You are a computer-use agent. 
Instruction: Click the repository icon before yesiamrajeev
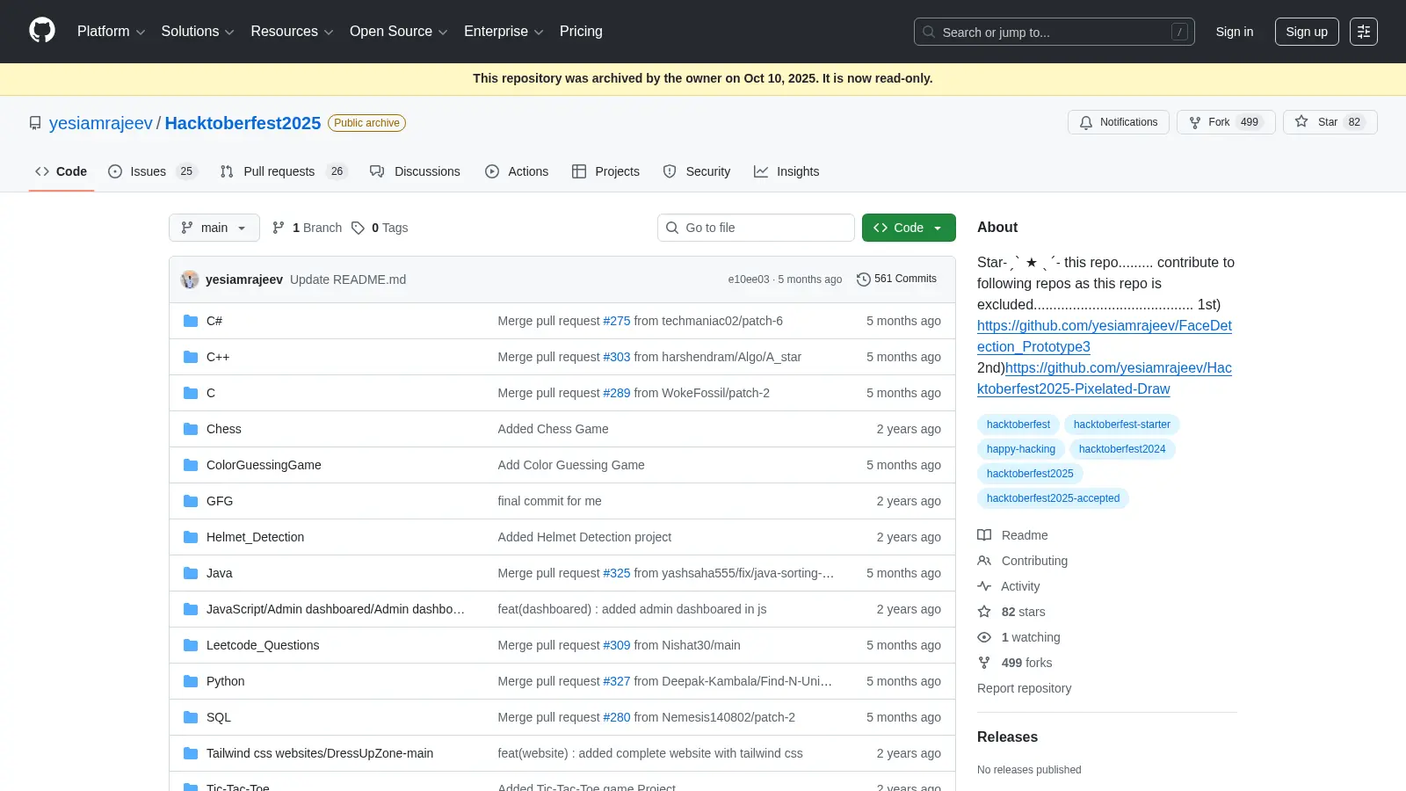(35, 123)
